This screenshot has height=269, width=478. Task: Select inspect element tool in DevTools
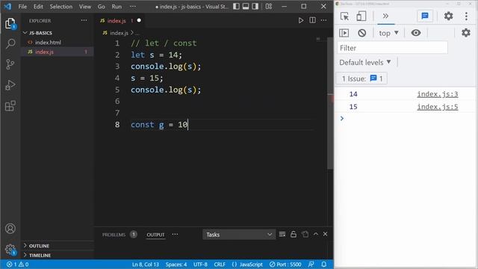pos(344,16)
